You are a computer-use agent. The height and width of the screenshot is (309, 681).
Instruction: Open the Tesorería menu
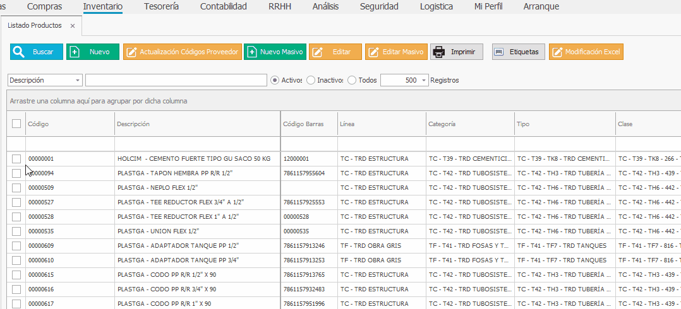coord(161,6)
